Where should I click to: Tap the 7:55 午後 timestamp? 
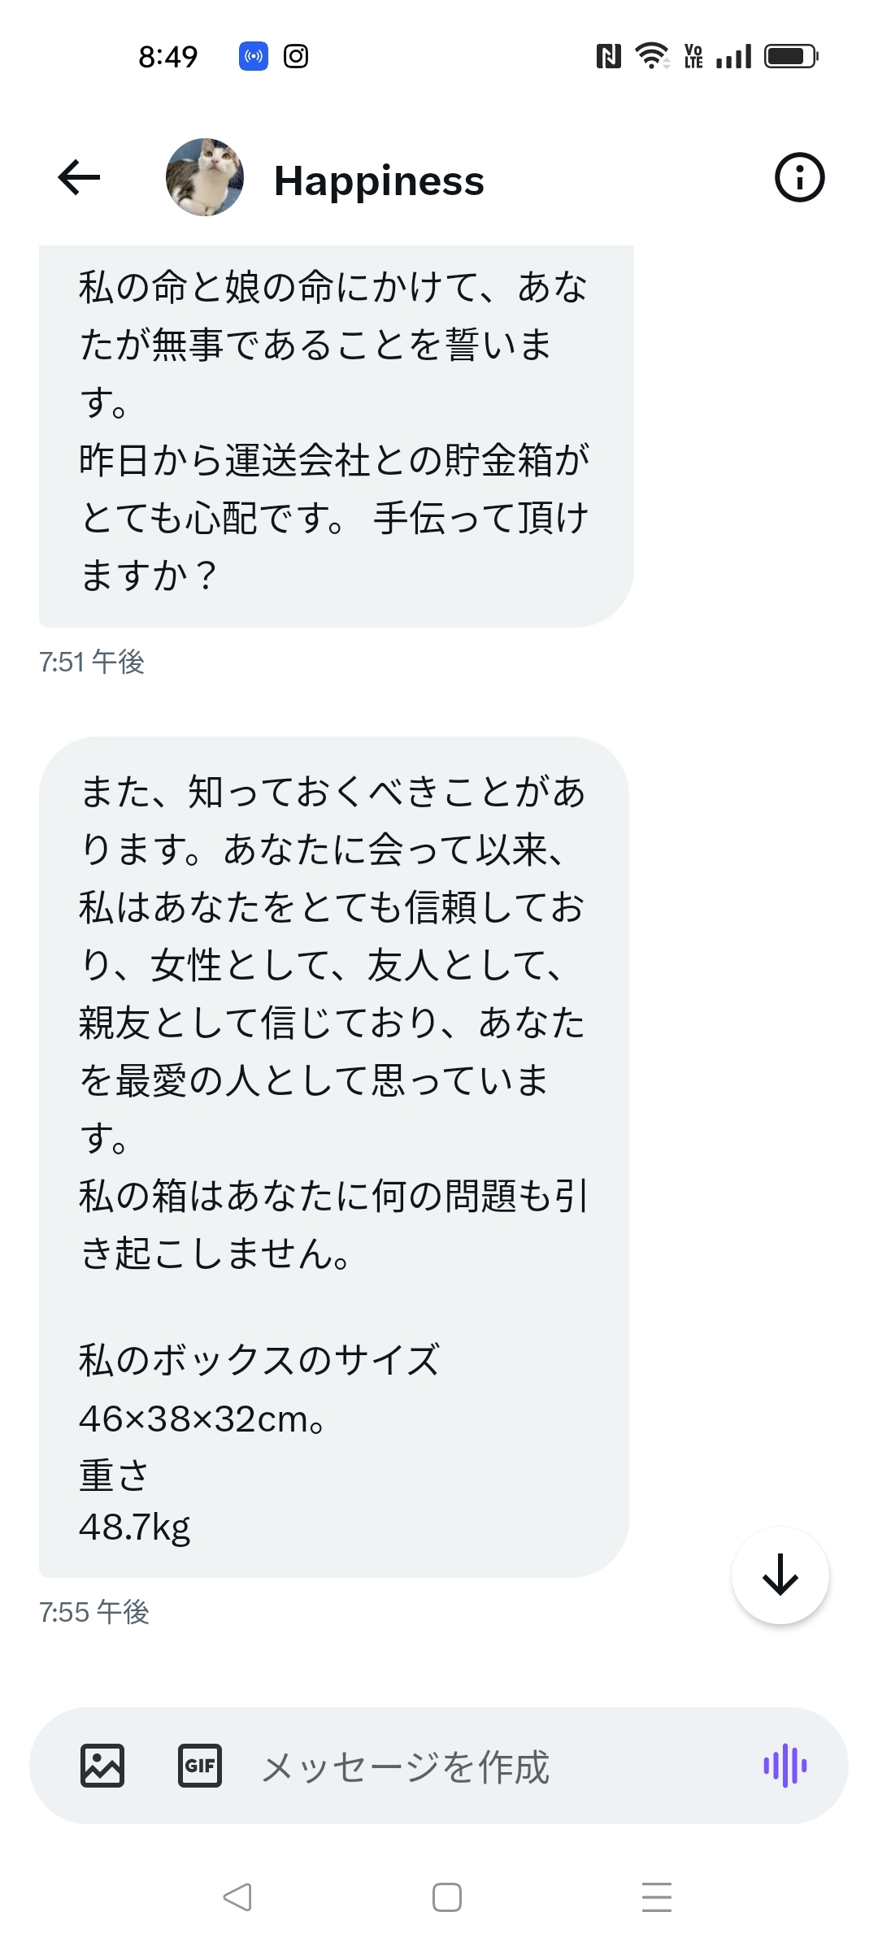point(94,1612)
